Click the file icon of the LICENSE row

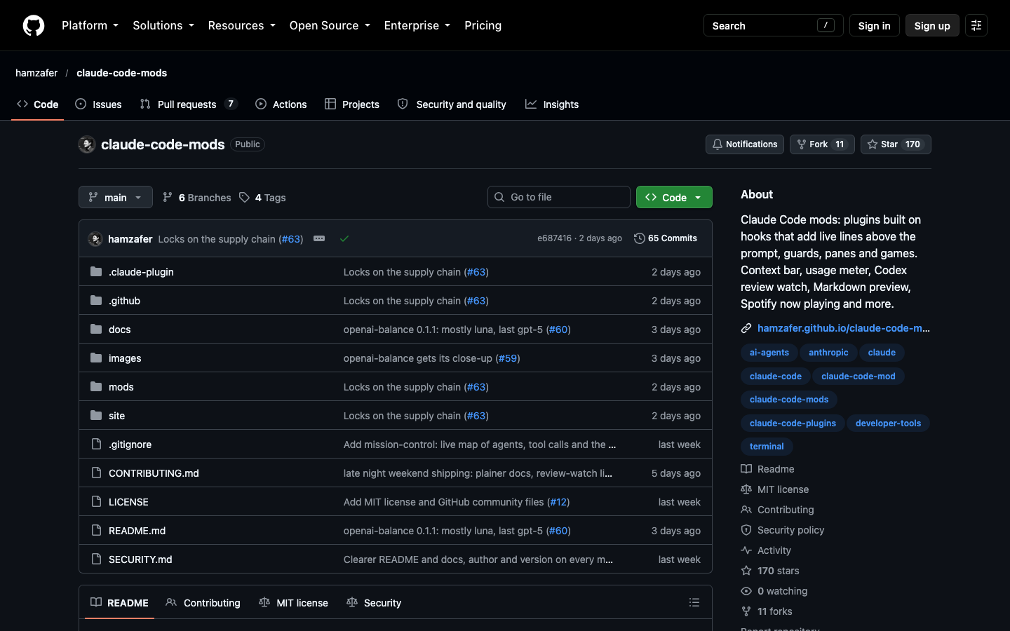coord(96,501)
